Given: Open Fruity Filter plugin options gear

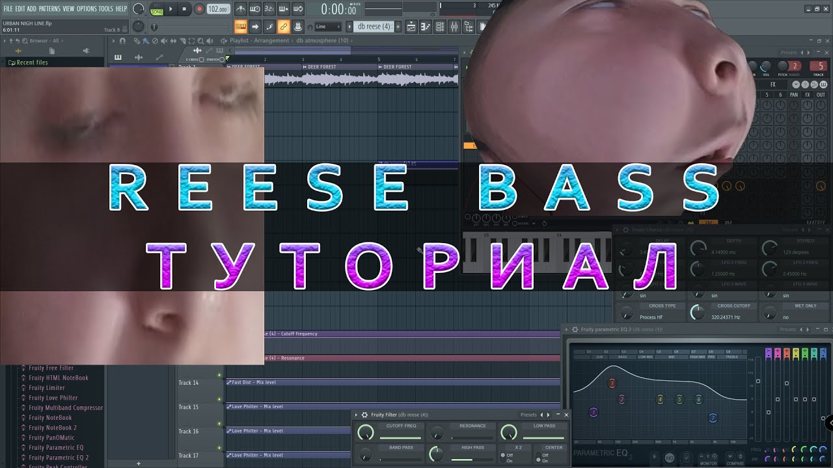Looking at the screenshot, I should point(364,415).
